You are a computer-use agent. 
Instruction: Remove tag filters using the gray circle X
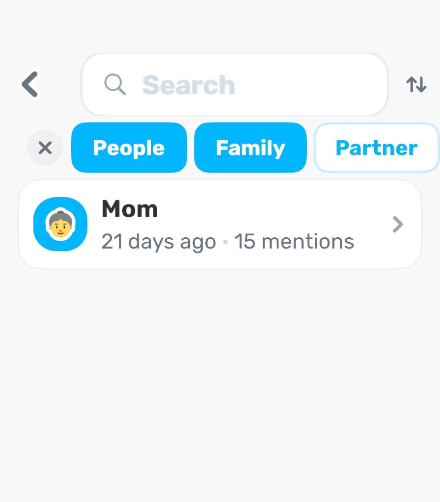click(45, 148)
